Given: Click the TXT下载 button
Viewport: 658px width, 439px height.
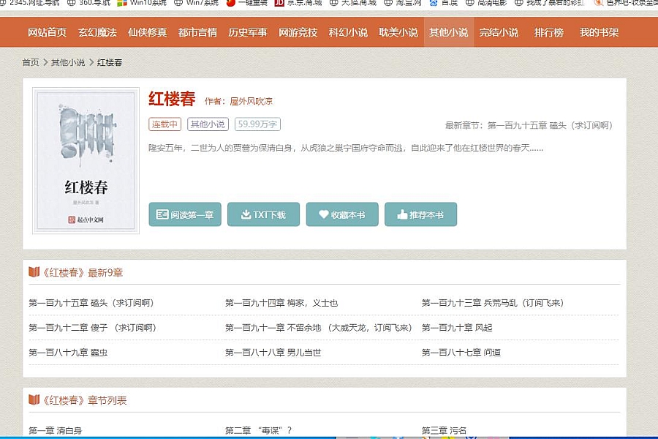Looking at the screenshot, I should point(263,214).
